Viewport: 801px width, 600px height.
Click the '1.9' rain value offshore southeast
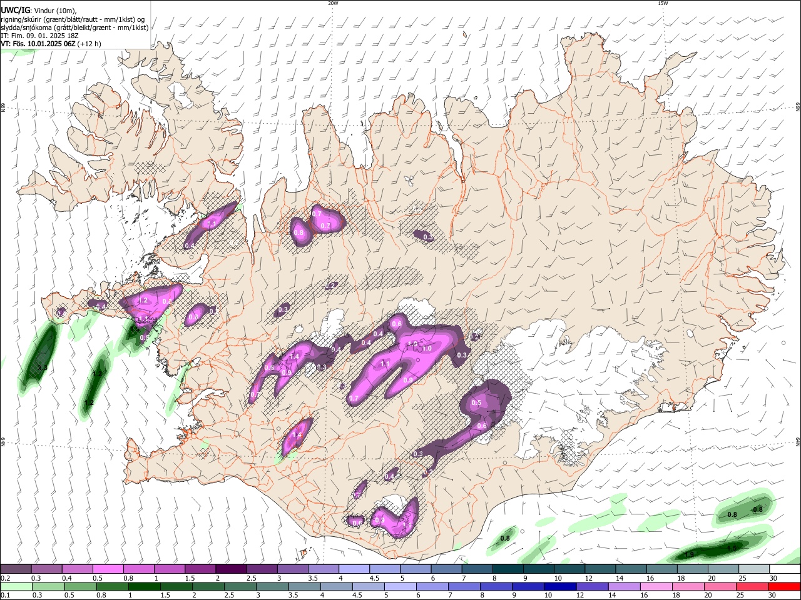pyautogui.click(x=689, y=554)
